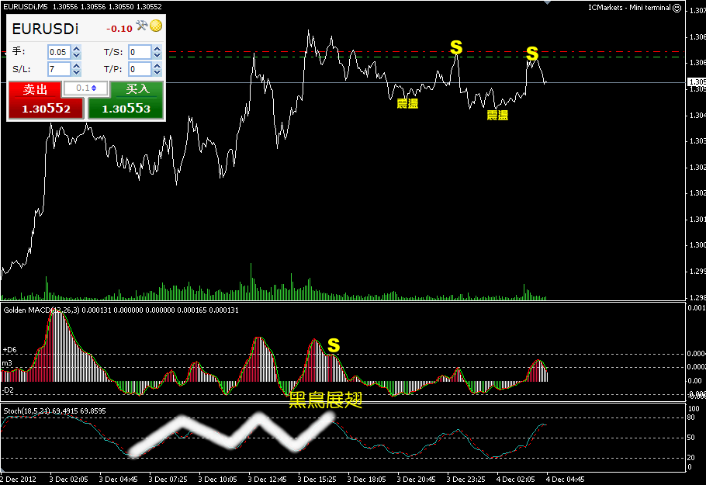Click the m3 level label

coord(7,363)
